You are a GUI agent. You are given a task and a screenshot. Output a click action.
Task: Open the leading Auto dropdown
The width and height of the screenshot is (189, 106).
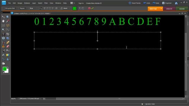pyautogui.click(x=70, y=8)
